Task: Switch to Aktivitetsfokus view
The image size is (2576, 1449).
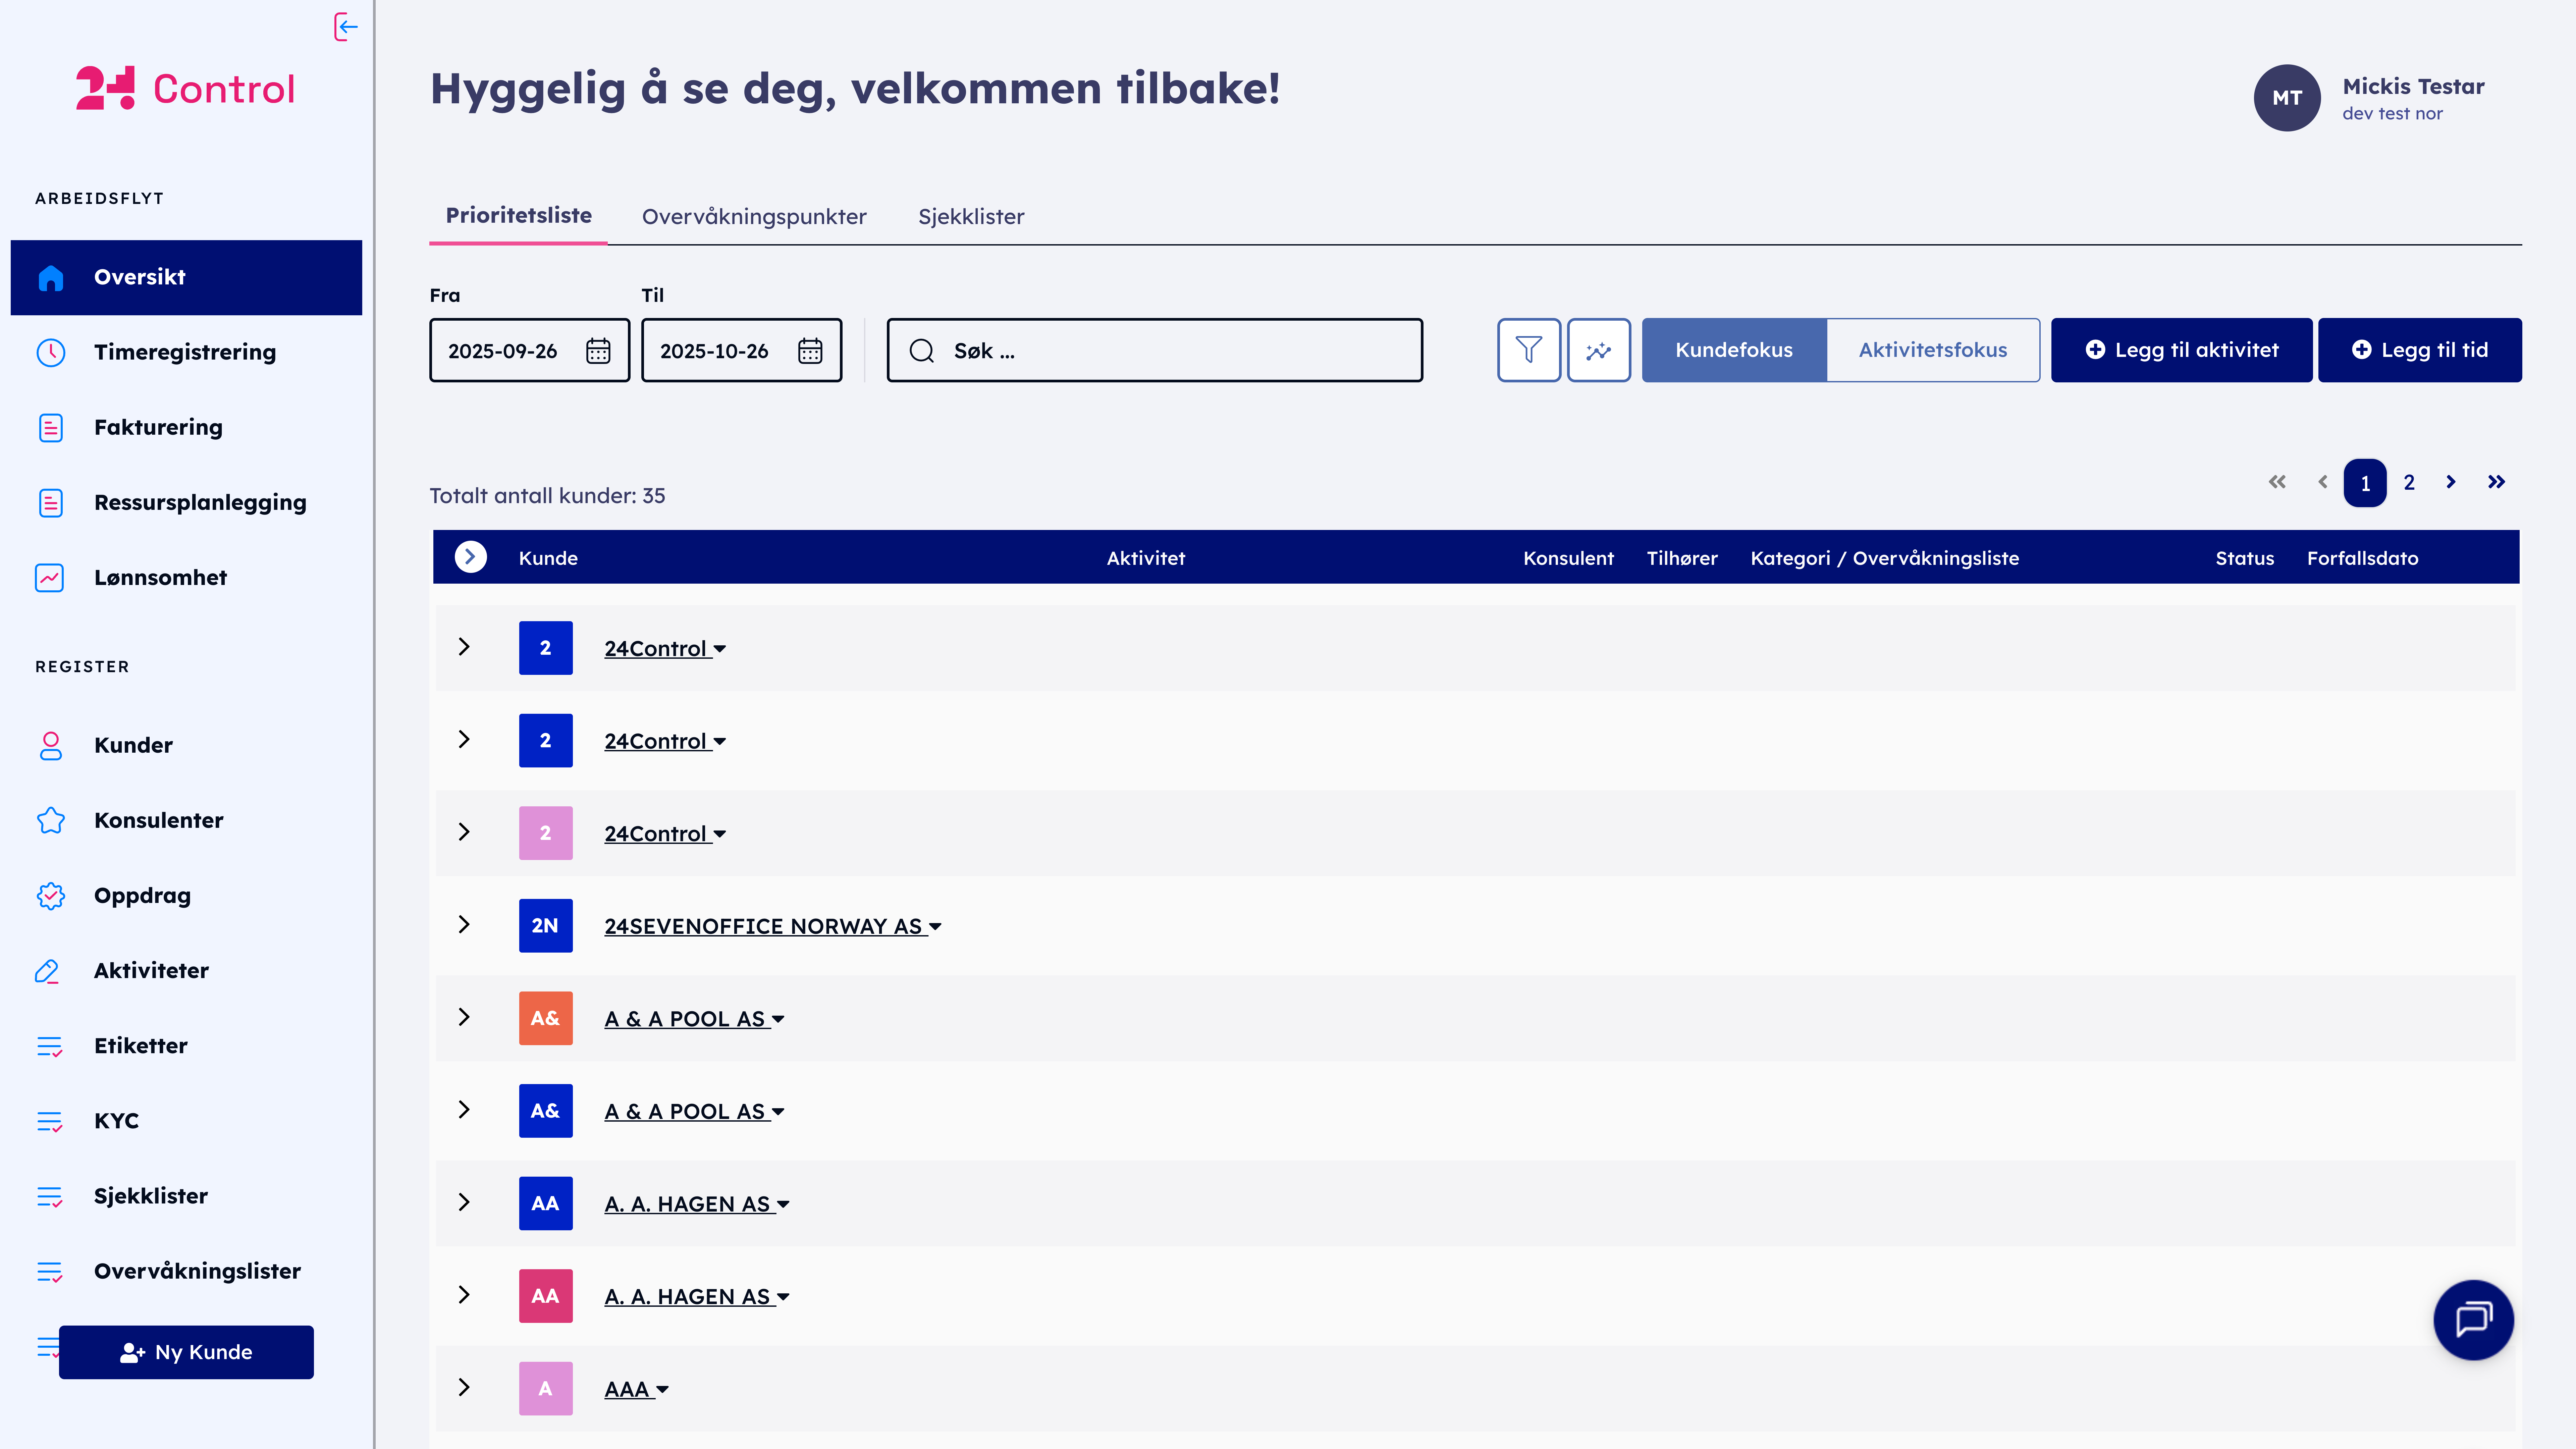Action: [x=1933, y=350]
